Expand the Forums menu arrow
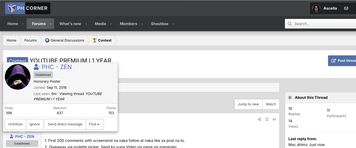This screenshot has width=356, height=148. (51, 24)
